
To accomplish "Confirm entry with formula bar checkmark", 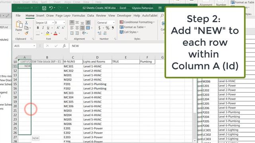I will click(x=56, y=46).
